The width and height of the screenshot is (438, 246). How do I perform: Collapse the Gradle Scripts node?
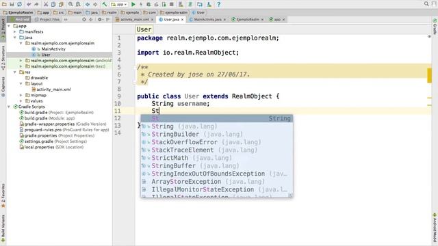coord(9,107)
